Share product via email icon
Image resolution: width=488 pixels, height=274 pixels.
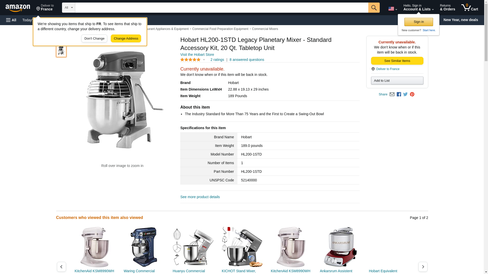click(x=392, y=94)
